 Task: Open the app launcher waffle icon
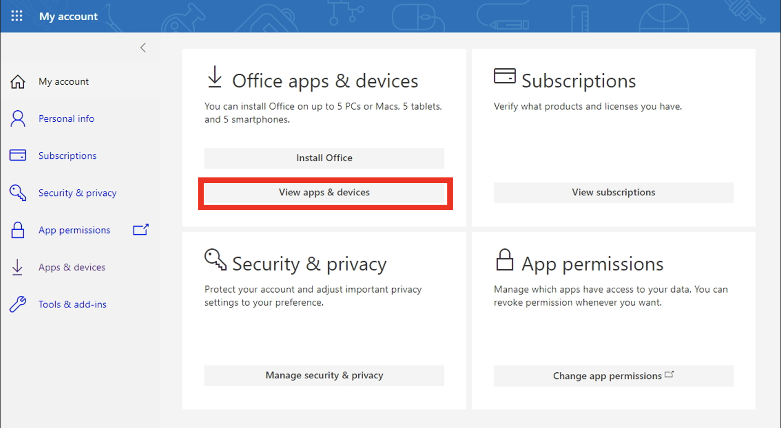coord(17,16)
